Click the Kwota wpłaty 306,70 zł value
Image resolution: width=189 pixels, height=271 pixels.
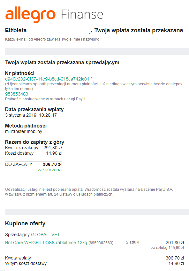pyautogui.click(x=175, y=258)
